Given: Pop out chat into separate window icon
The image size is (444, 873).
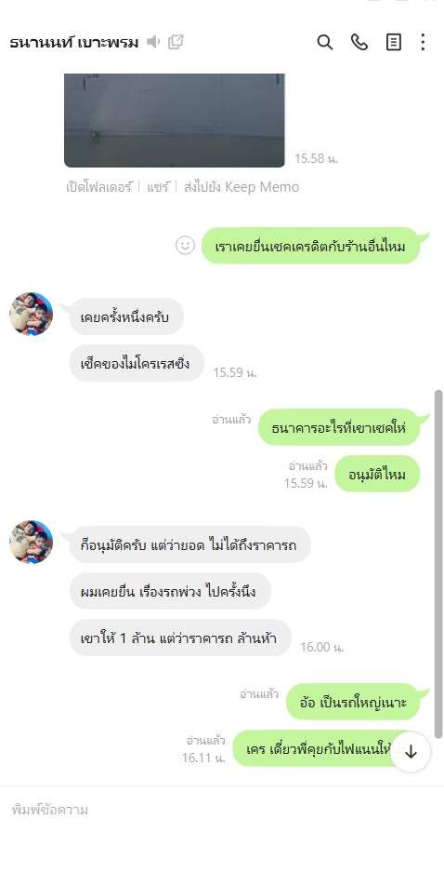Looking at the screenshot, I should 176,42.
